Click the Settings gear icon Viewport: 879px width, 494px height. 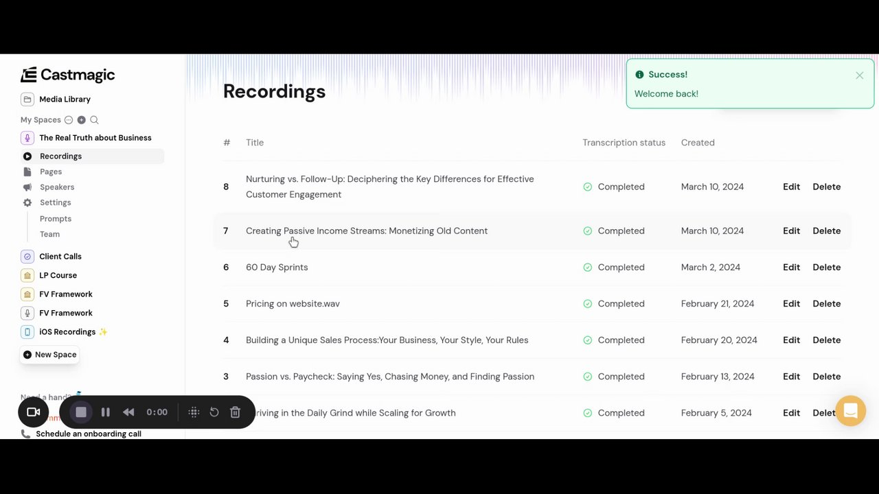click(27, 202)
